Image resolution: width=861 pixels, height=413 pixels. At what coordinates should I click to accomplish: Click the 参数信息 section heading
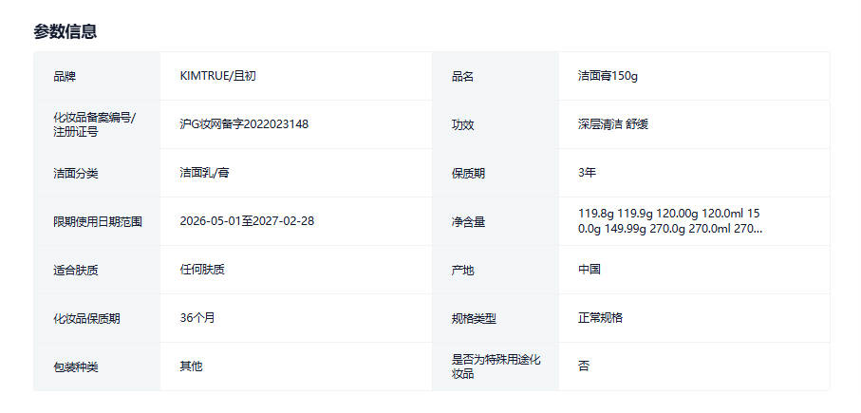pos(65,31)
